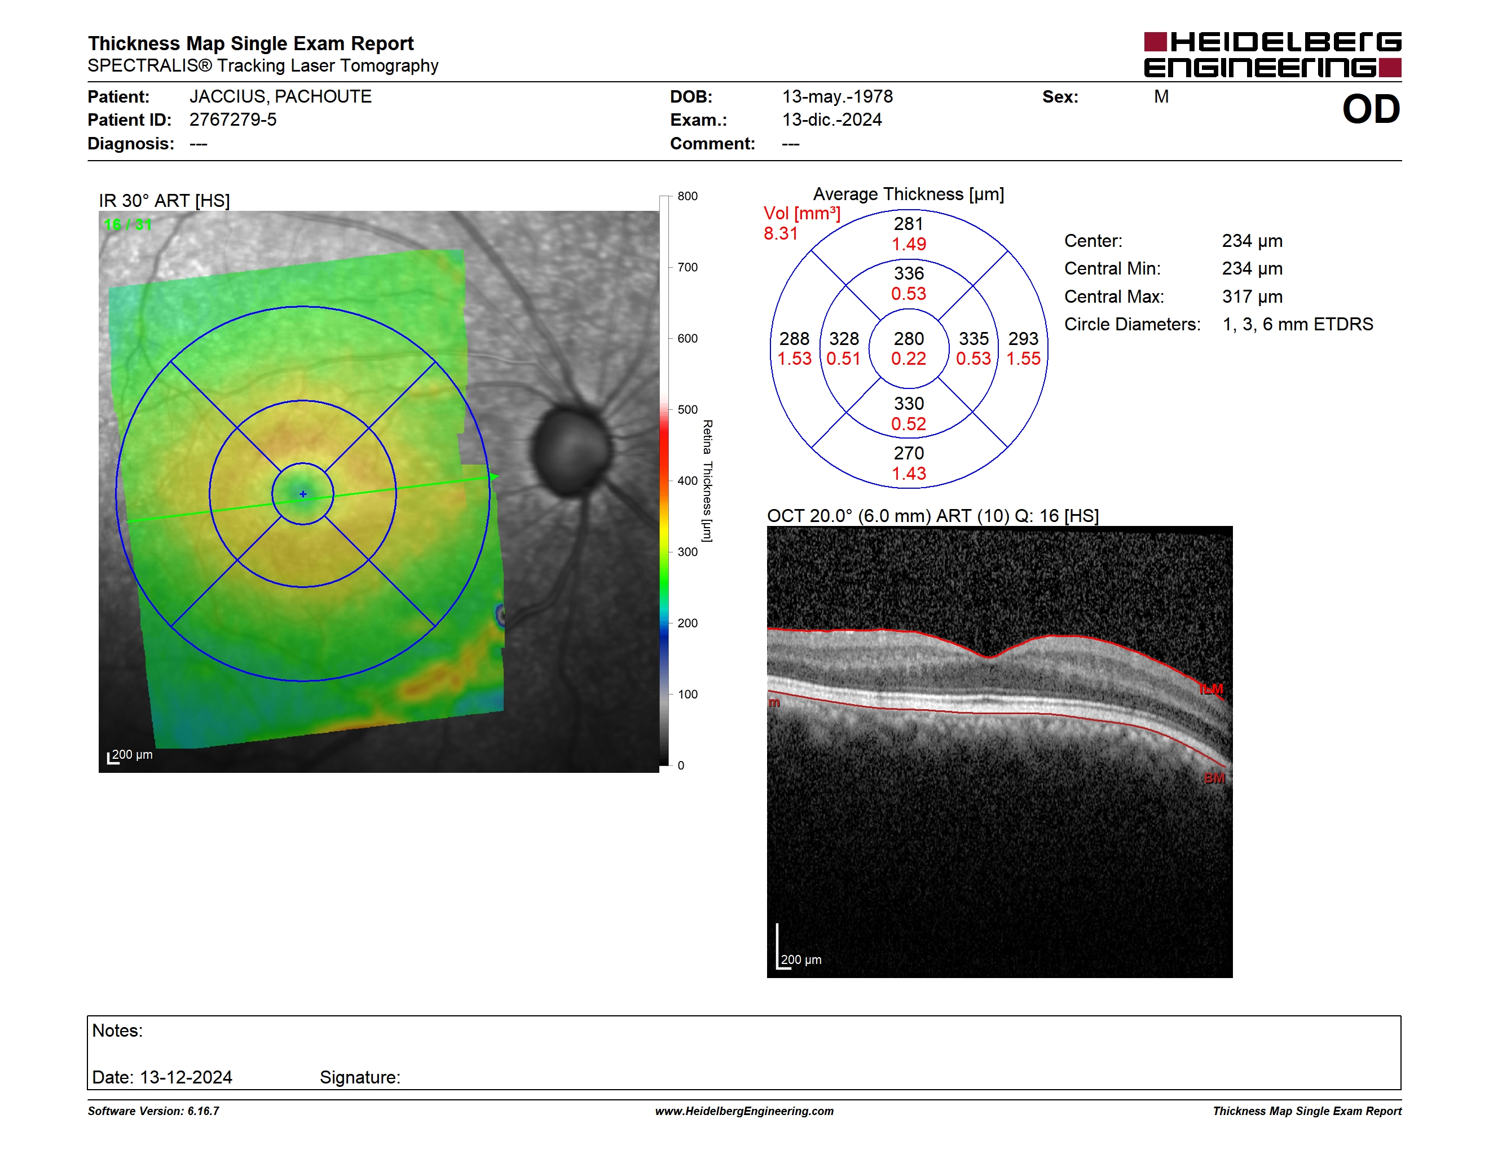Click the 'Retina Thickness [µm]' axis label
1489x1150 pixels.
click(x=708, y=481)
